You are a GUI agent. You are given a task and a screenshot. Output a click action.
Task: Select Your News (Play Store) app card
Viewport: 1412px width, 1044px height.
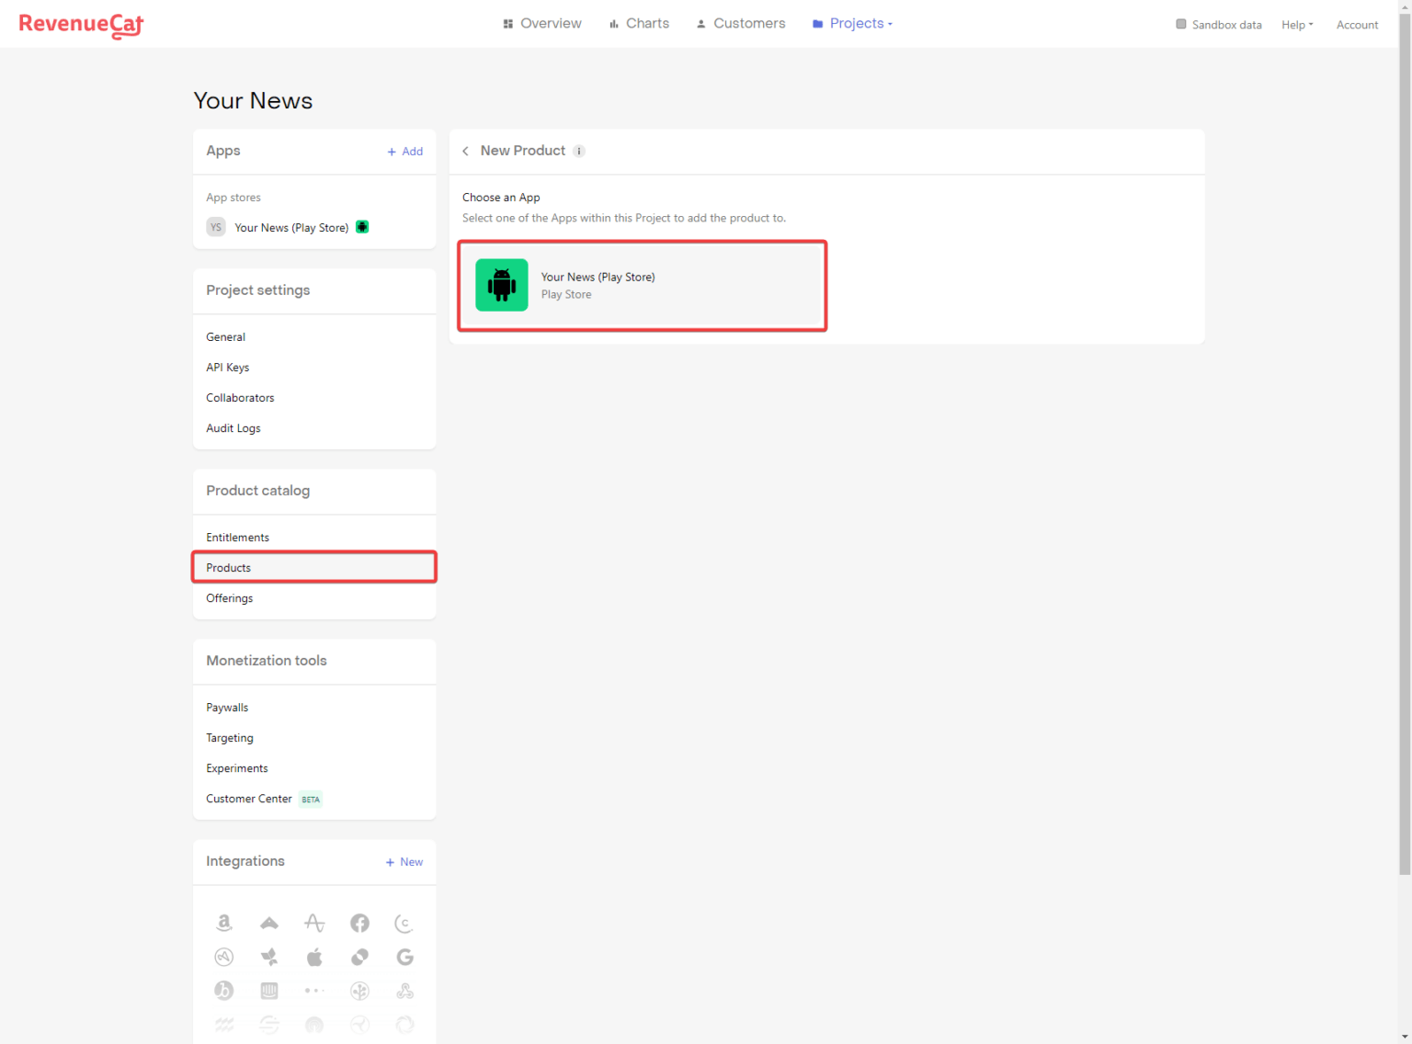click(x=642, y=285)
